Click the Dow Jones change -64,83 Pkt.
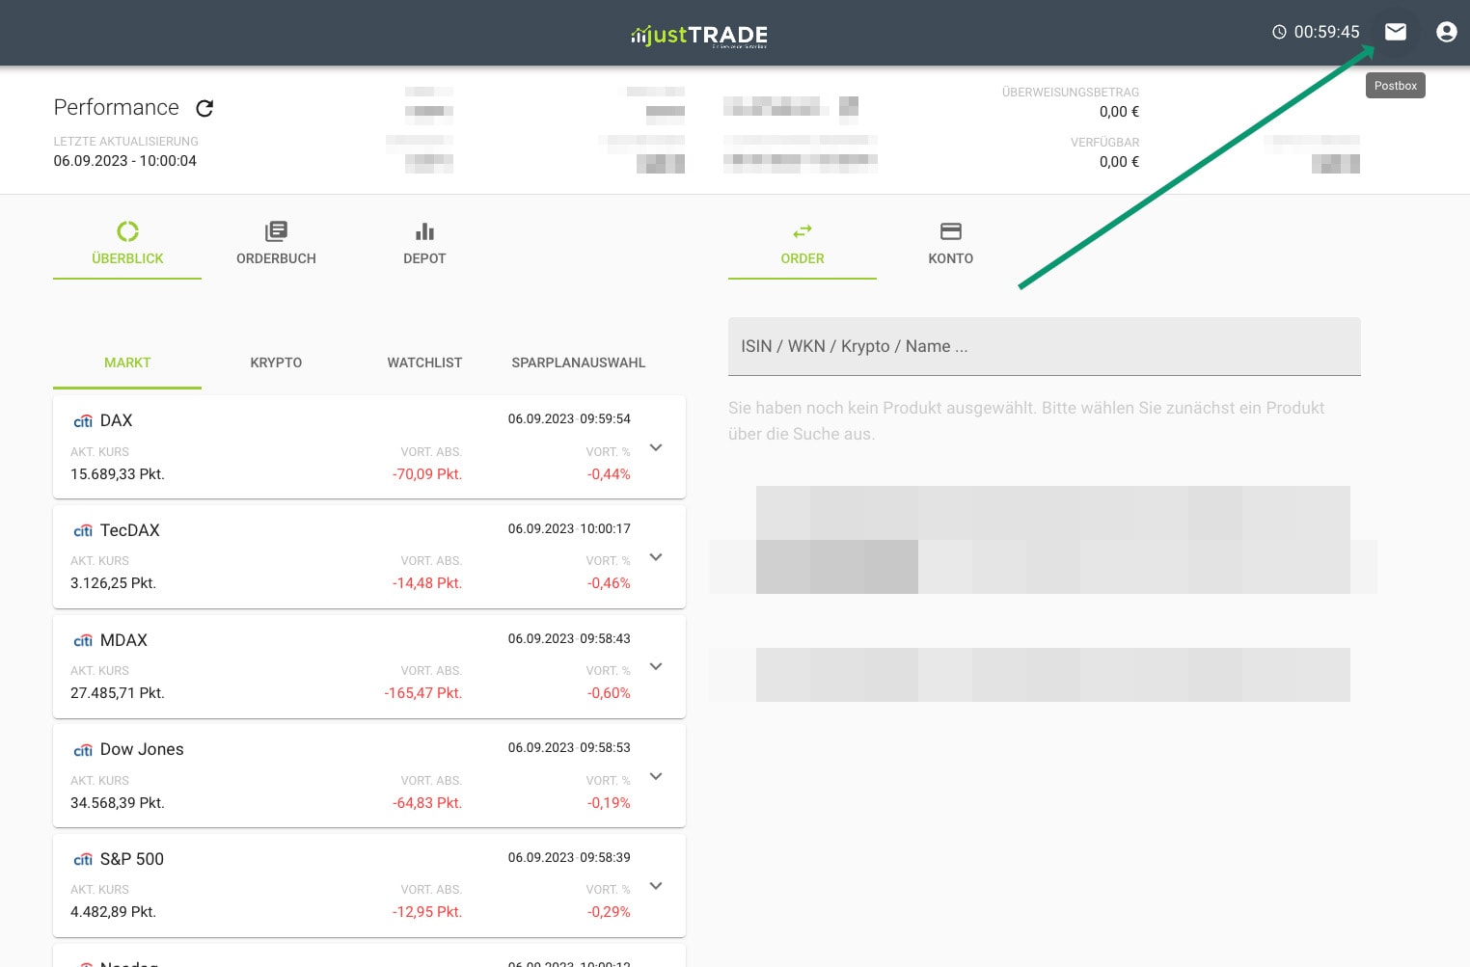The image size is (1470, 967). pos(427,803)
